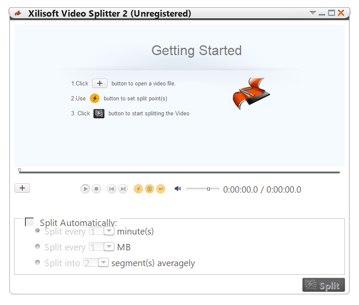Image resolution: width=359 pixels, height=305 pixels.
Task: Select Split into segments averagely radio
Action: coord(37,262)
